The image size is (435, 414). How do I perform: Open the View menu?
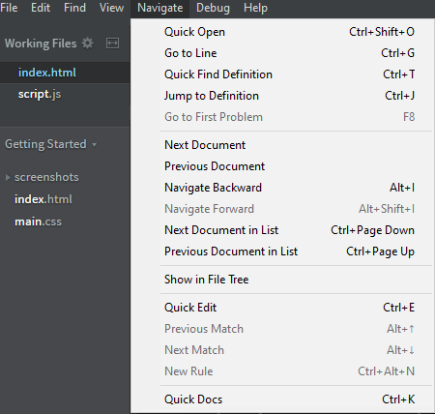[x=111, y=8]
